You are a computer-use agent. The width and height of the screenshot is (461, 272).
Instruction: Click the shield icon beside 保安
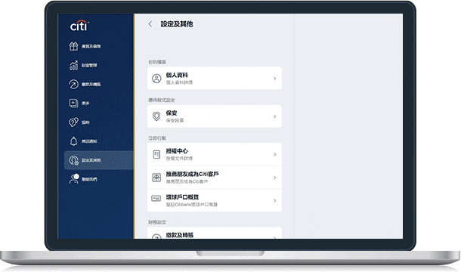coord(156,116)
